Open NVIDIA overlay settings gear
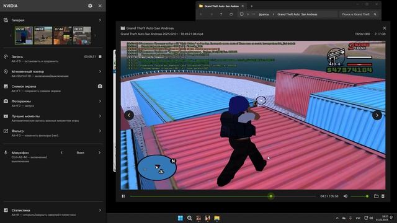The width and height of the screenshot is (397, 223). (x=90, y=6)
